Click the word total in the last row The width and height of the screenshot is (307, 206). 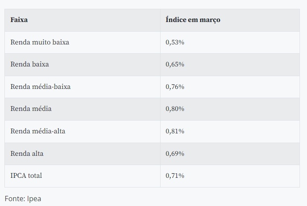(35, 176)
